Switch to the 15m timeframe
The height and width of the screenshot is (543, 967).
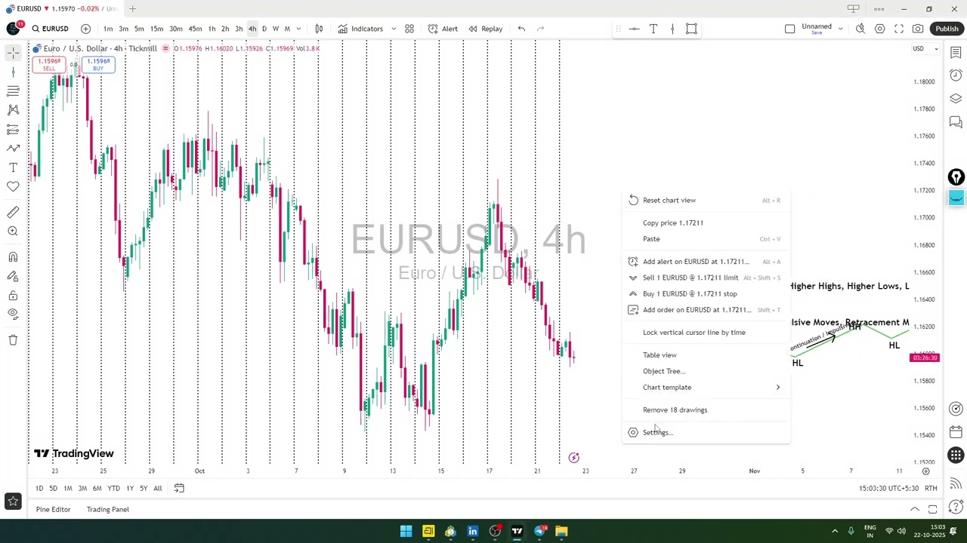(x=156, y=29)
